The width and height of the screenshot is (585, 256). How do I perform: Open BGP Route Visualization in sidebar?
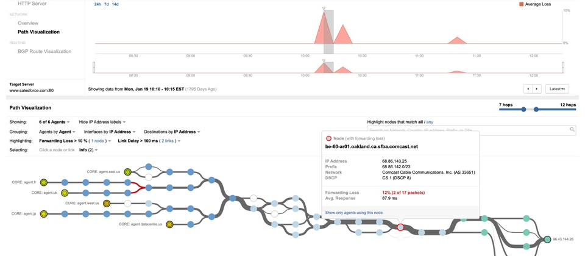point(44,52)
